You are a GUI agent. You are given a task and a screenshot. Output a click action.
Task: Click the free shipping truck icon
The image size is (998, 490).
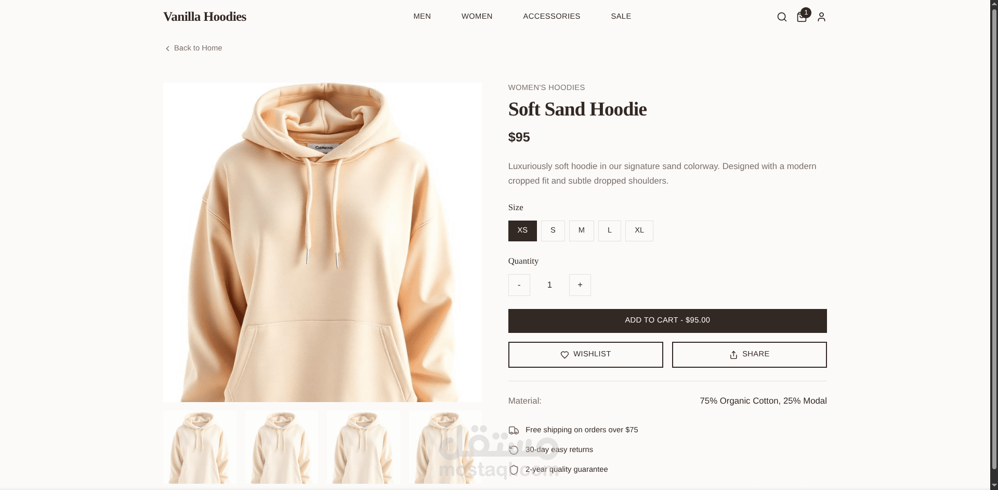pyautogui.click(x=514, y=430)
